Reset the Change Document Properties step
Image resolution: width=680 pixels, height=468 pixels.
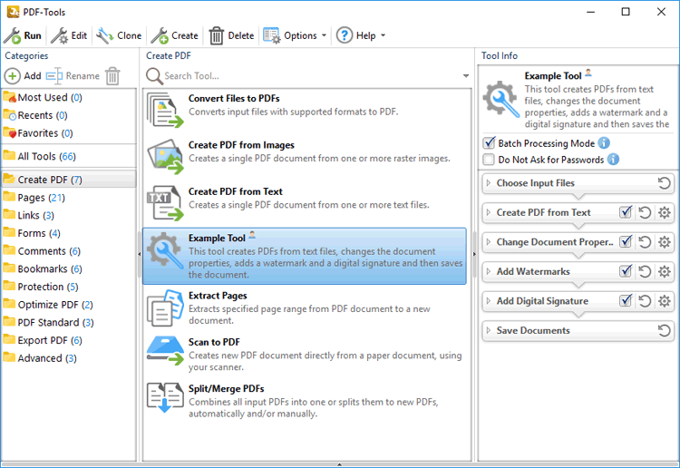645,242
